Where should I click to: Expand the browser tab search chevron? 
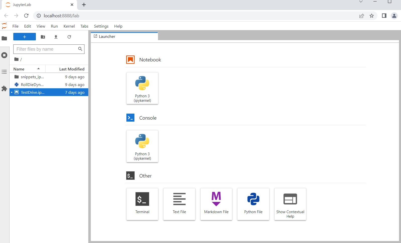coord(361,2)
